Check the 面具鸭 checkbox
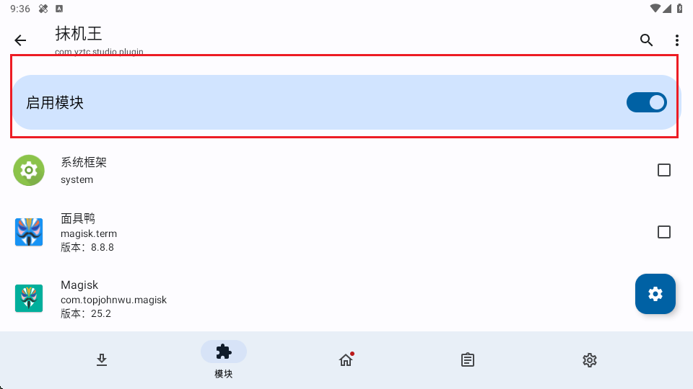Viewport: 693px width, 389px height. tap(664, 232)
